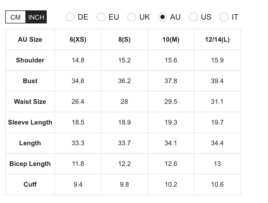Switch measurements to CM units
The height and width of the screenshot is (203, 268).
pyautogui.click(x=15, y=17)
